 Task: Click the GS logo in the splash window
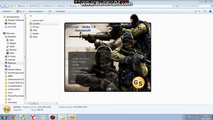tap(138, 83)
